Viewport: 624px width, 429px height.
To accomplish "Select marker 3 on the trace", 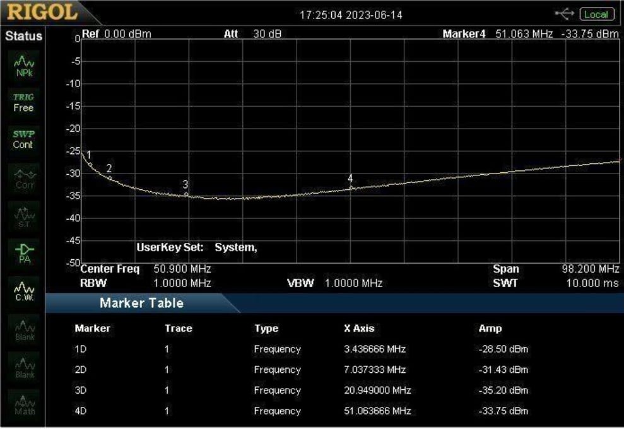I will coord(186,194).
